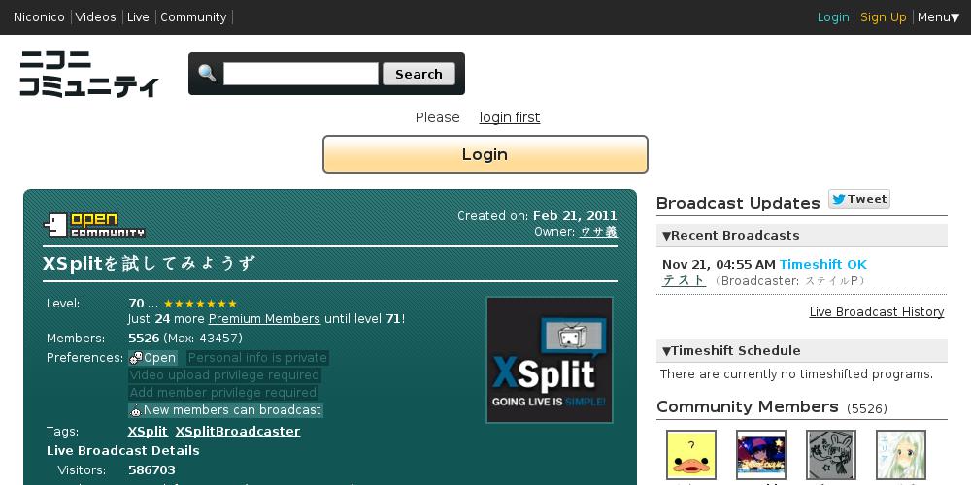Click the Timeshift OK label

[x=823, y=264]
